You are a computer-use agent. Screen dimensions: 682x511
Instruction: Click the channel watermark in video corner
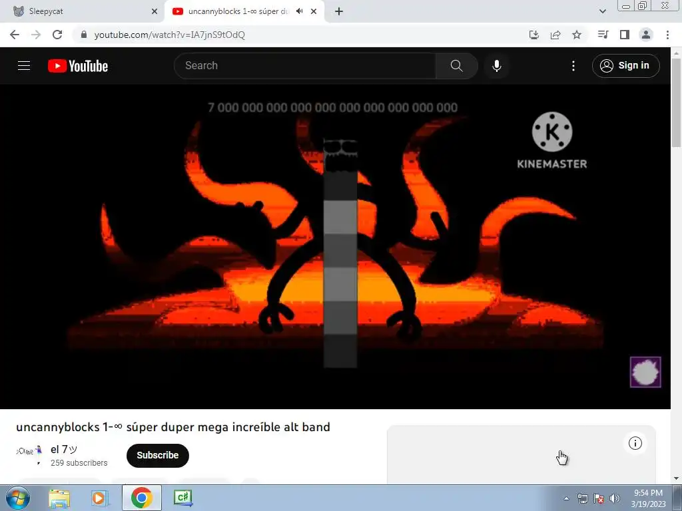(x=645, y=373)
